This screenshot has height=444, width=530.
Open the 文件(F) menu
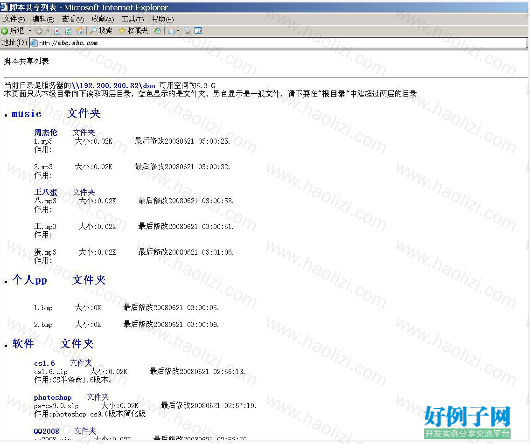(14, 19)
